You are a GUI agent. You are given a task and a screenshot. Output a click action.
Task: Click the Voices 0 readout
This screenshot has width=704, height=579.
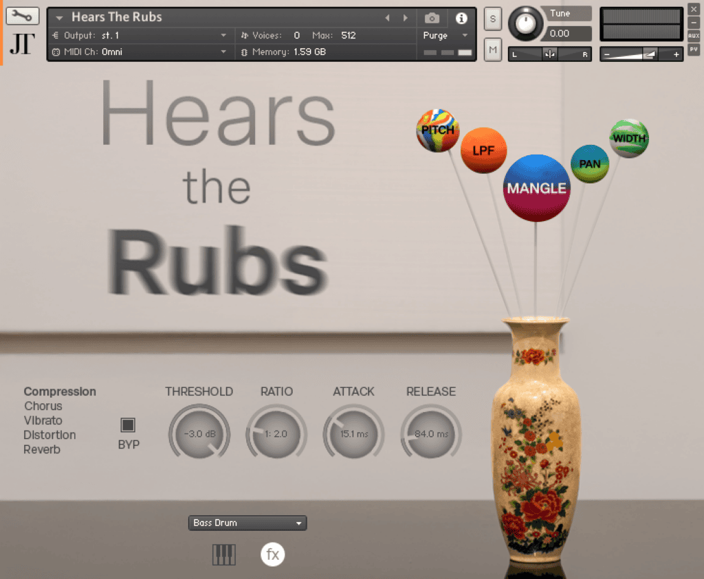pos(270,36)
